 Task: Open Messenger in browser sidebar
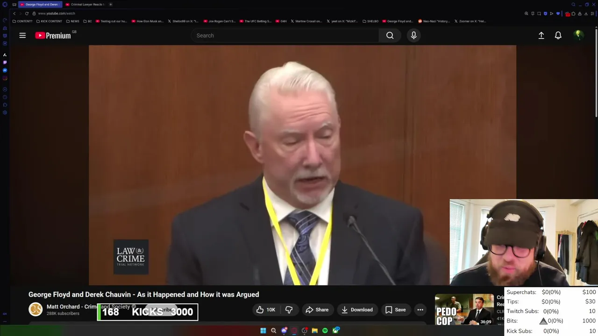point(5,70)
